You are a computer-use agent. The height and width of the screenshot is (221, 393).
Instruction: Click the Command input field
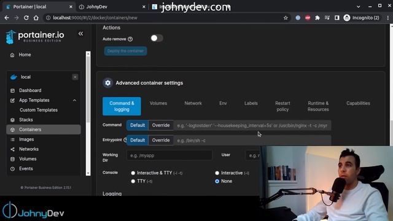click(252, 125)
